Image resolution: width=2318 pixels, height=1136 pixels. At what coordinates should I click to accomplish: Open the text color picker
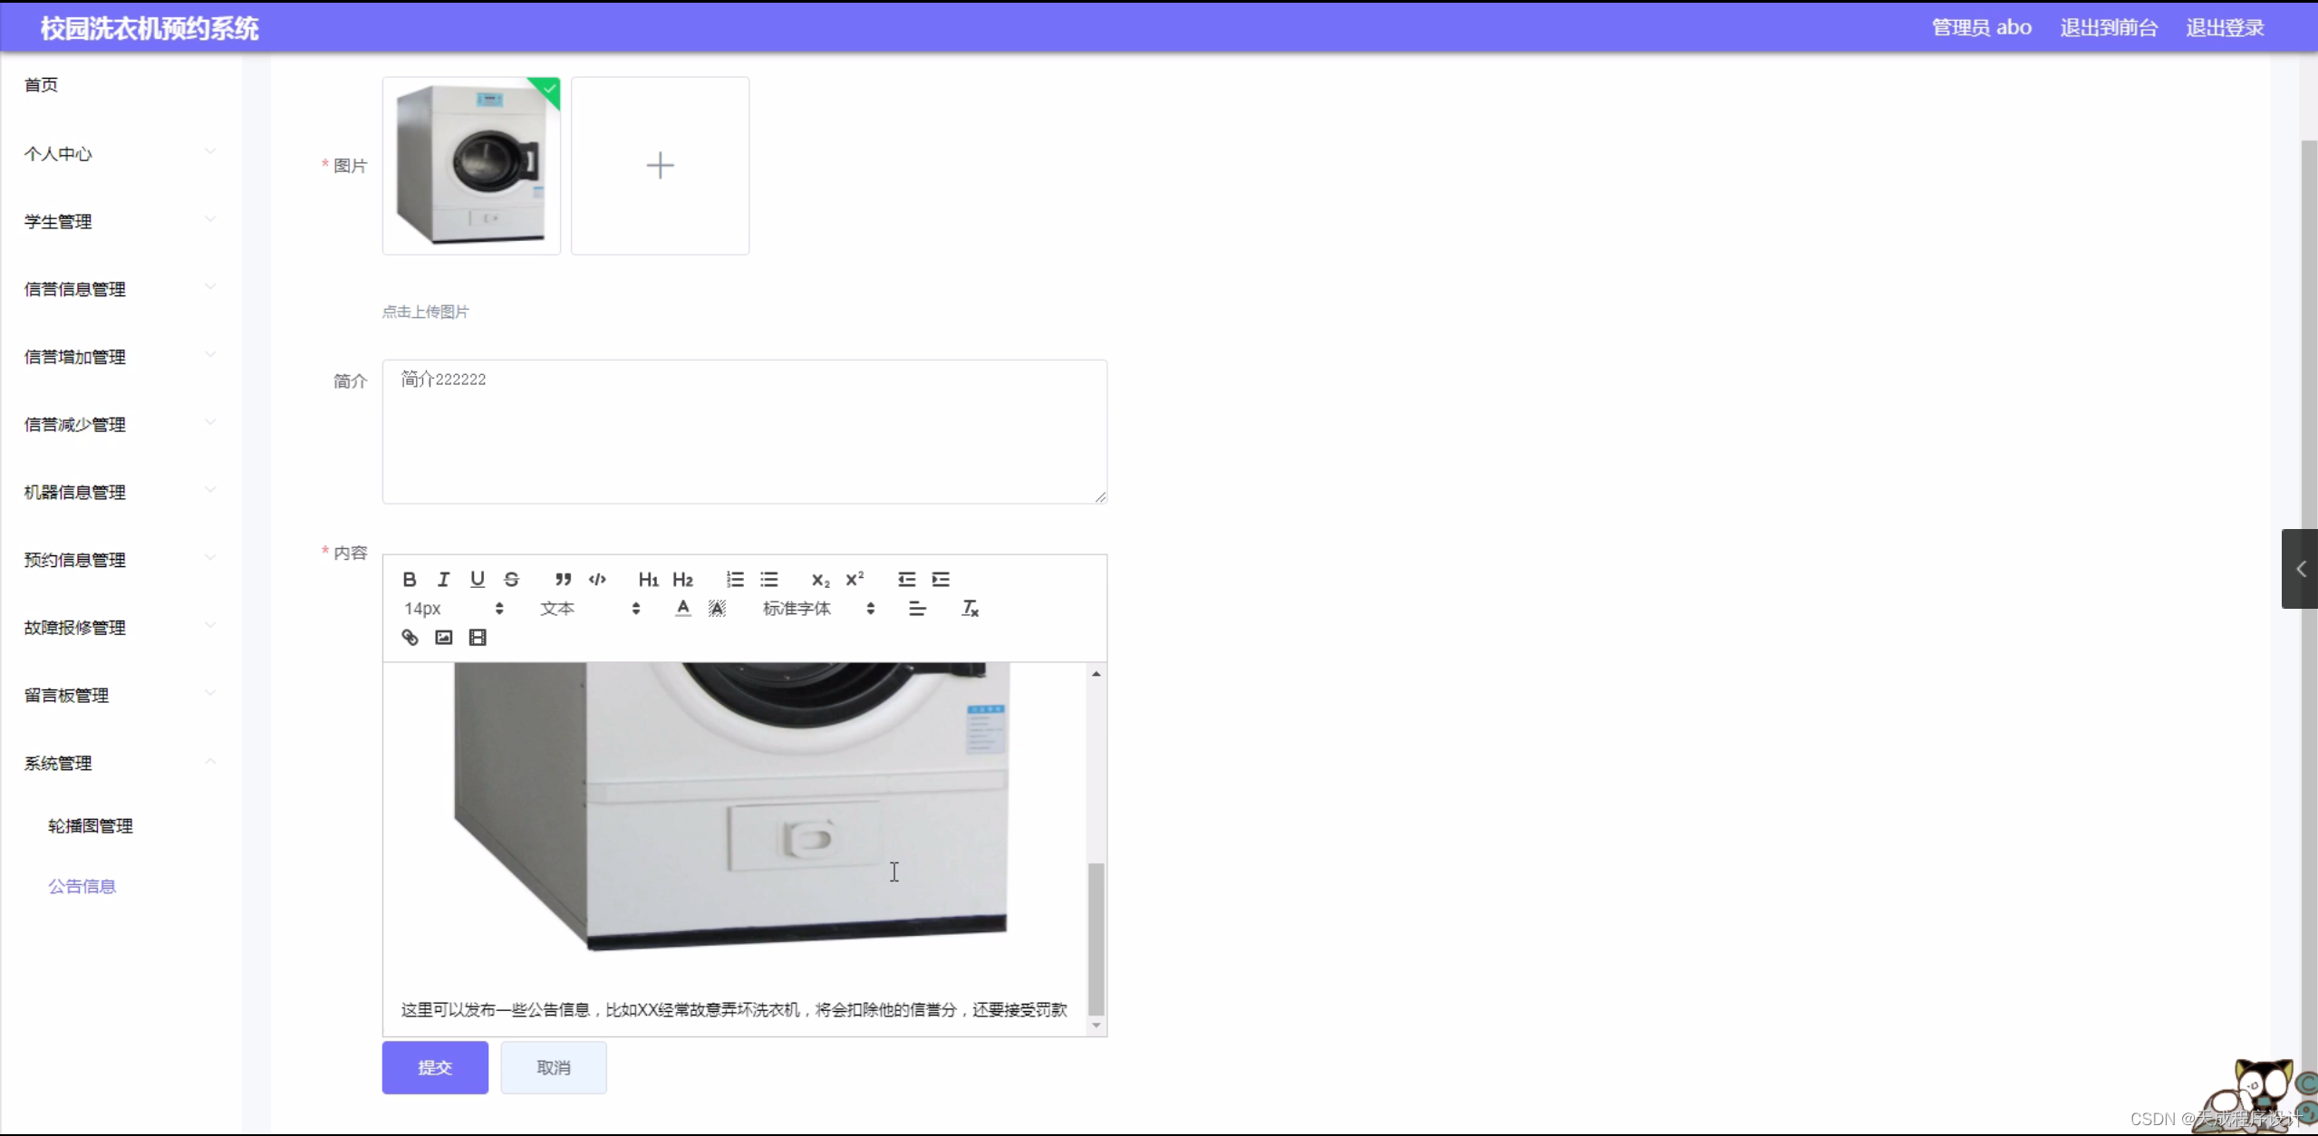[x=681, y=609]
